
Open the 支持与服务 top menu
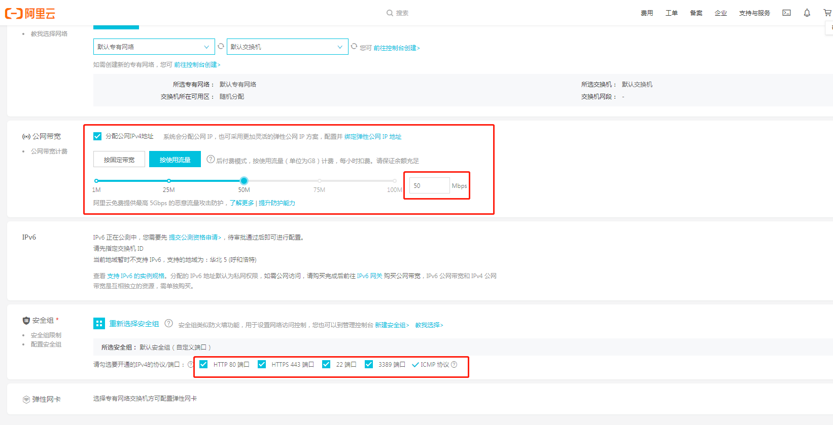(x=754, y=13)
